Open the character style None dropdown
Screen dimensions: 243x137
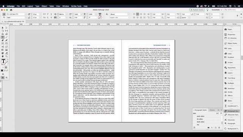click(128, 14)
